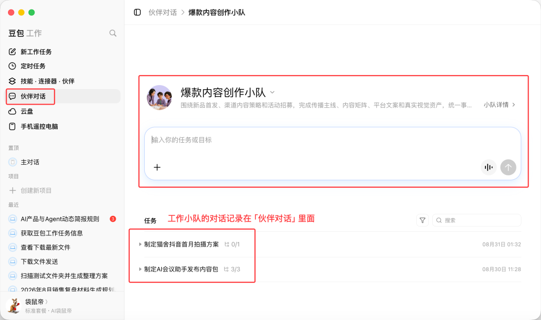Click the squad team avatar image
Screen dimensions: 541x320
pos(159,98)
